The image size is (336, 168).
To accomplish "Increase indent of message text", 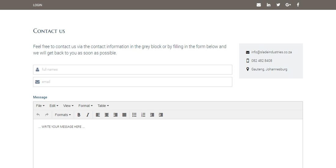I will coord(161,115).
